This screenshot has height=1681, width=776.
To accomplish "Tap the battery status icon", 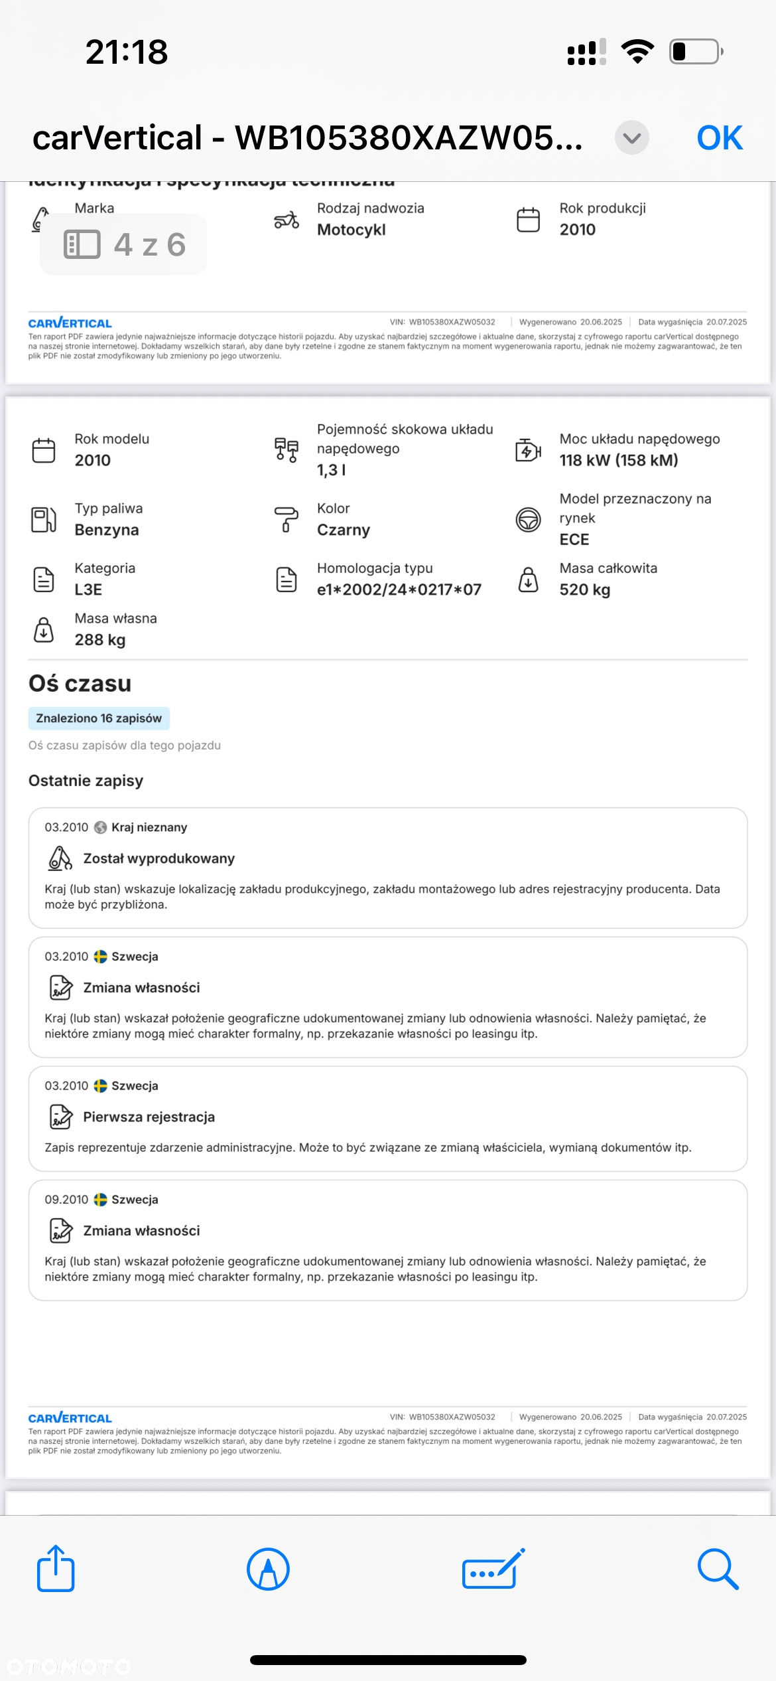I will (x=696, y=52).
